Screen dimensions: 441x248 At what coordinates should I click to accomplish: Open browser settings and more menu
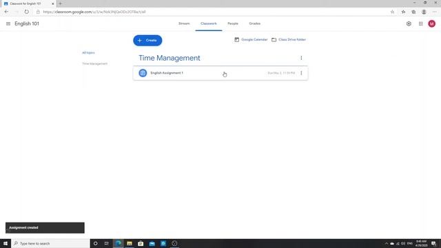pyautogui.click(x=435, y=12)
